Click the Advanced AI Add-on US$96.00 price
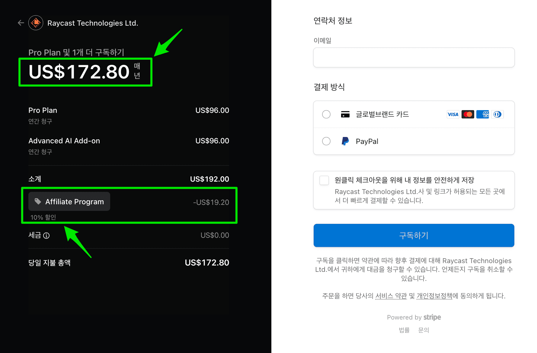Screen dimensions: 537x353 (212, 141)
